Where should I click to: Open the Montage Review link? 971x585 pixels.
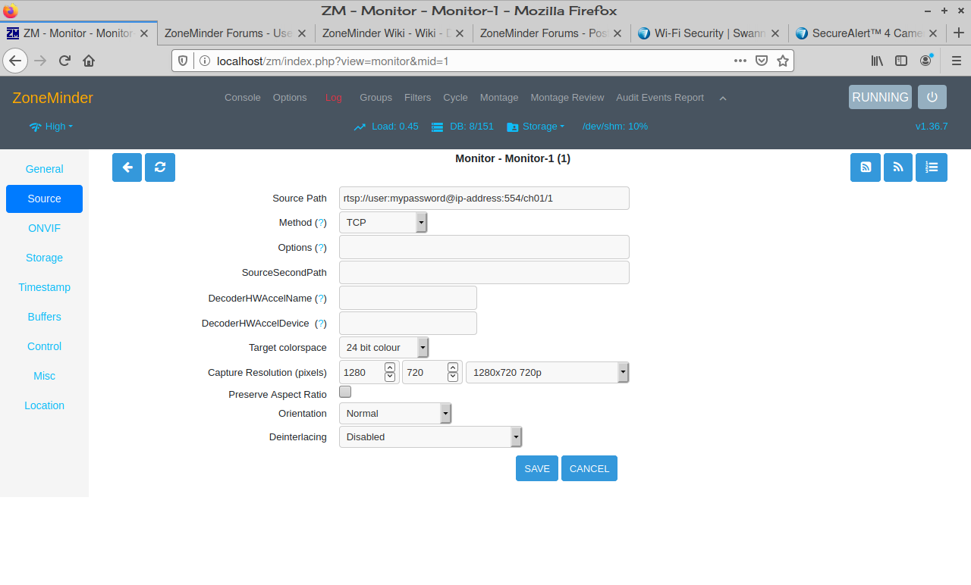pyautogui.click(x=567, y=98)
